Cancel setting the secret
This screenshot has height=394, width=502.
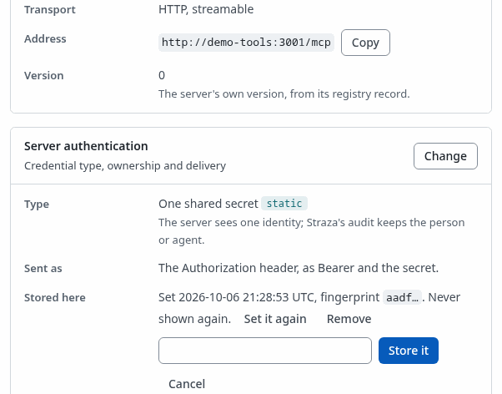tap(187, 384)
